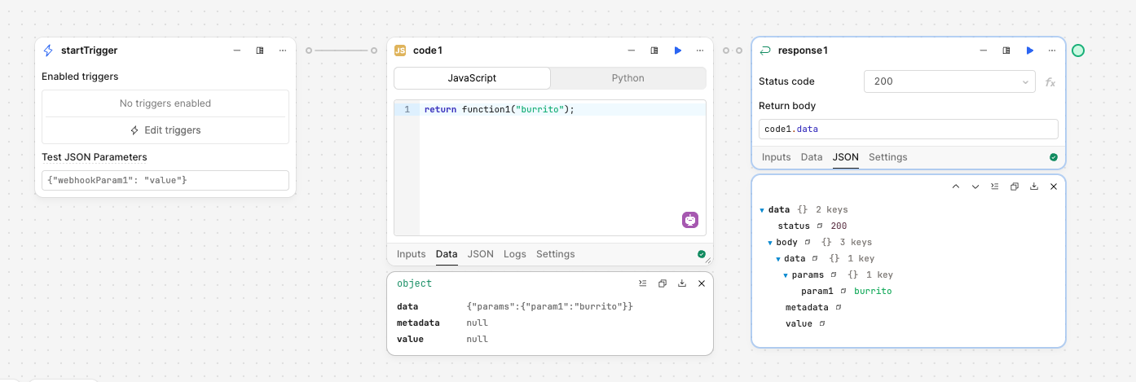Switch to the JSON tab in code1
This screenshot has height=382, width=1136.
(x=481, y=254)
